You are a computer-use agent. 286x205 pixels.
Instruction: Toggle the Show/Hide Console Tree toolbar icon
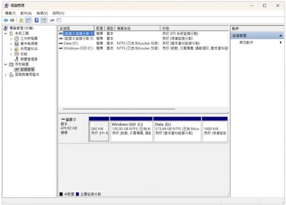point(28,21)
